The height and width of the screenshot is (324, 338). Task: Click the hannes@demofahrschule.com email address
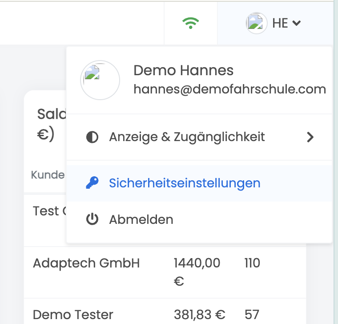(229, 89)
